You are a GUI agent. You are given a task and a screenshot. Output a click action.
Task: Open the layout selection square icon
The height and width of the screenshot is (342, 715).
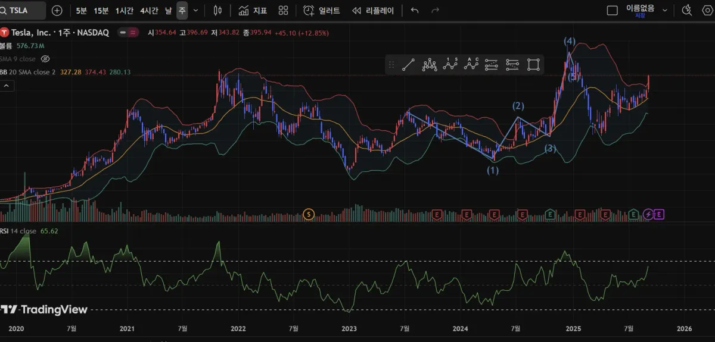(612, 10)
